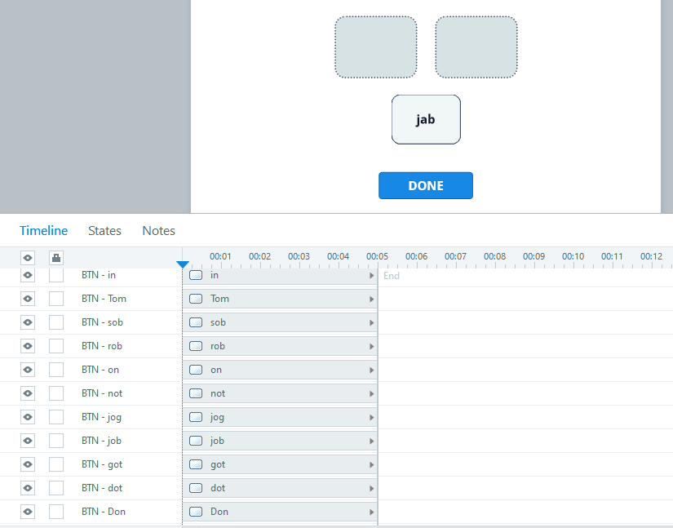
Task: Toggle visibility of the BTN - rob layer
Action: [x=27, y=345]
